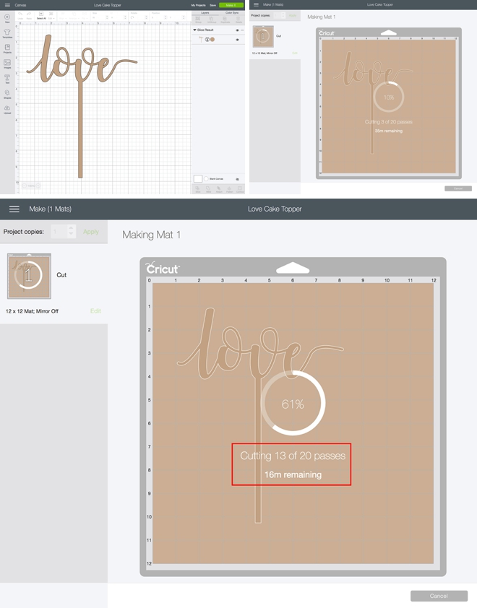This screenshot has height=608, width=477.
Task: Click the green Make It button
Action: [x=231, y=4]
